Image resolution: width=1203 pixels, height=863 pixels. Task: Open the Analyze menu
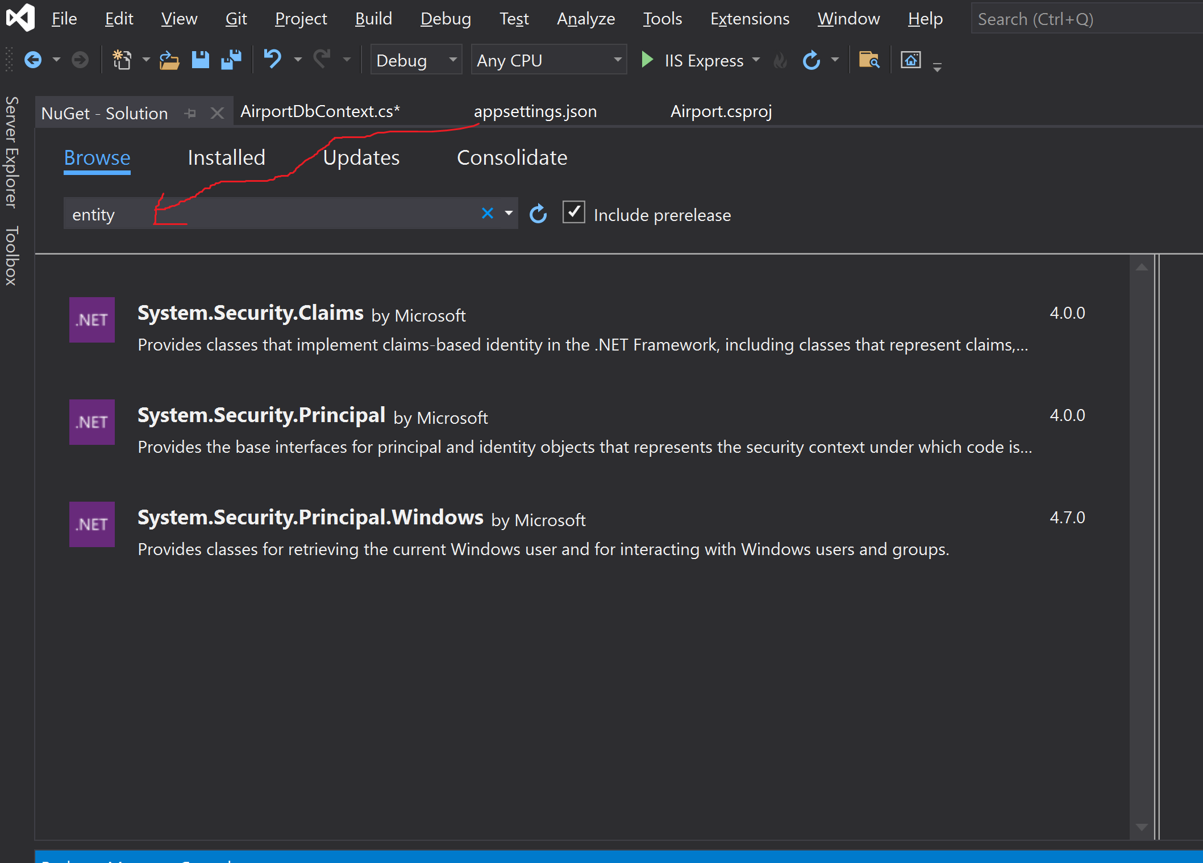[x=586, y=19]
